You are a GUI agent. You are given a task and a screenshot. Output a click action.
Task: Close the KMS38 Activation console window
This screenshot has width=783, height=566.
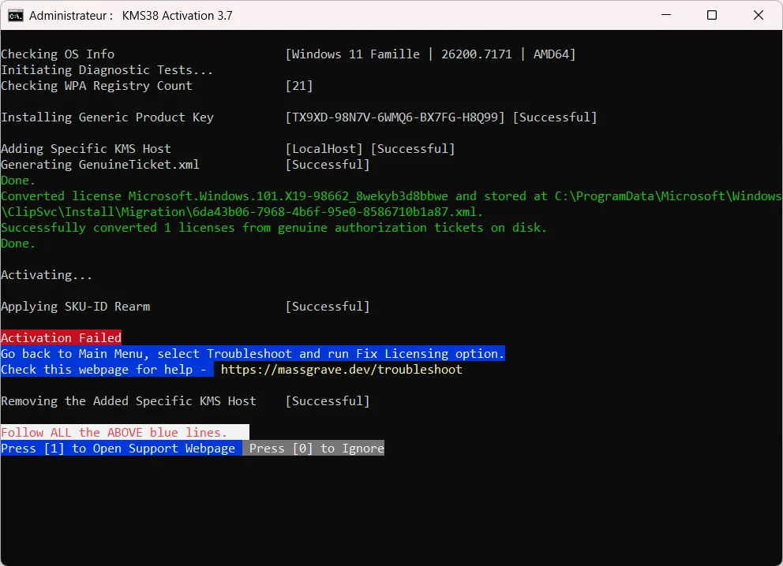tap(759, 15)
